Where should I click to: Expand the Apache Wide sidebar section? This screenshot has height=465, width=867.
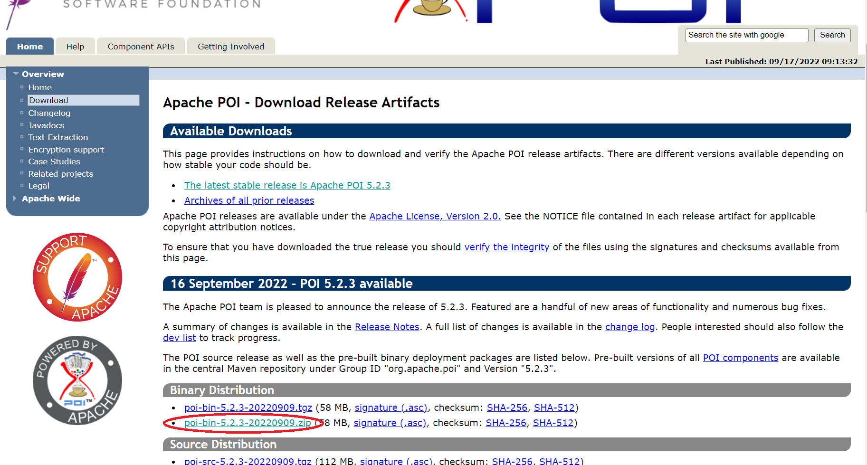pyautogui.click(x=15, y=199)
